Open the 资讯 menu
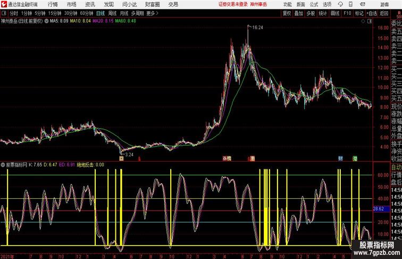 click(90, 4)
